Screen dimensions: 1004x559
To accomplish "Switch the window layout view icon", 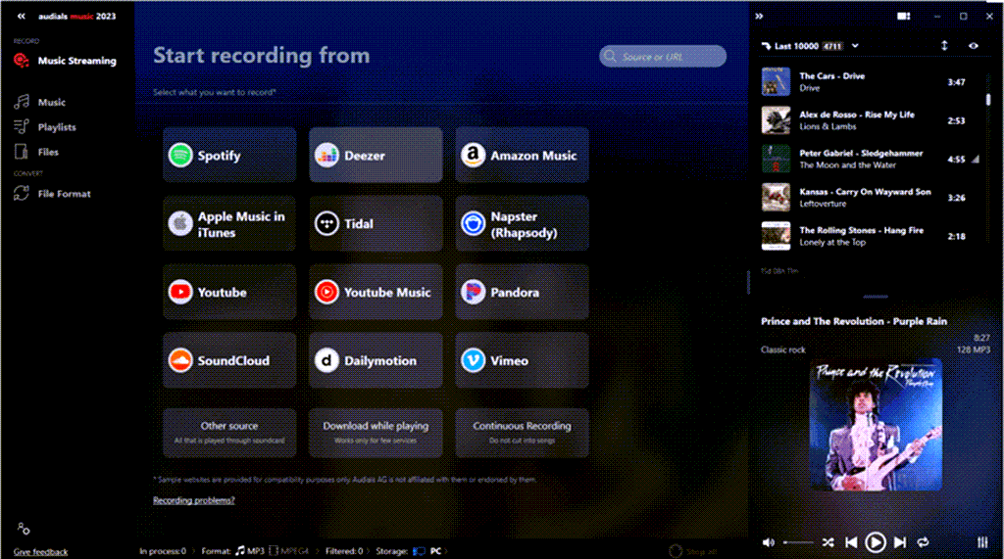I will [903, 16].
